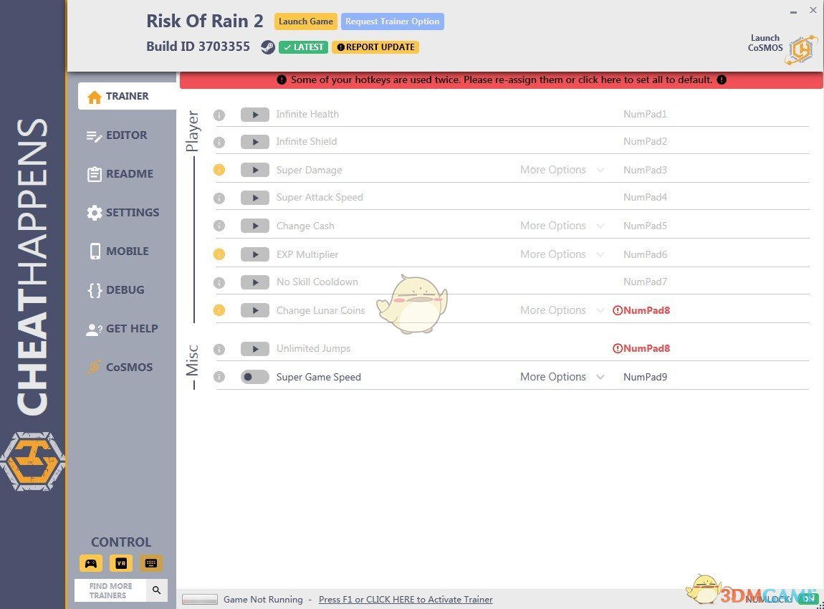
Task: Open the TRAINER tab
Action: pyautogui.click(x=127, y=96)
